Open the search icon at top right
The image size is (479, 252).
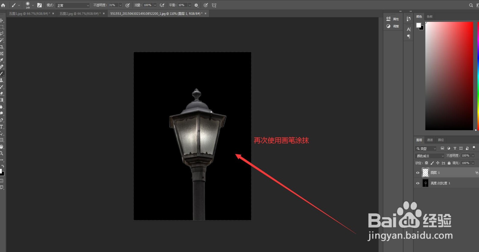471,5
